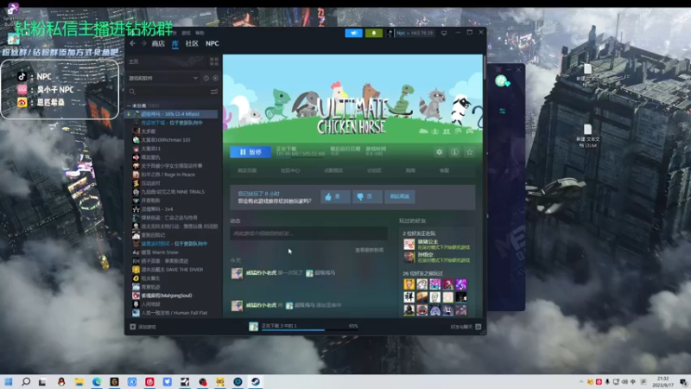Image resolution: width=691 pixels, height=389 pixels.
Task: Click the library search field
Action: coord(168,92)
